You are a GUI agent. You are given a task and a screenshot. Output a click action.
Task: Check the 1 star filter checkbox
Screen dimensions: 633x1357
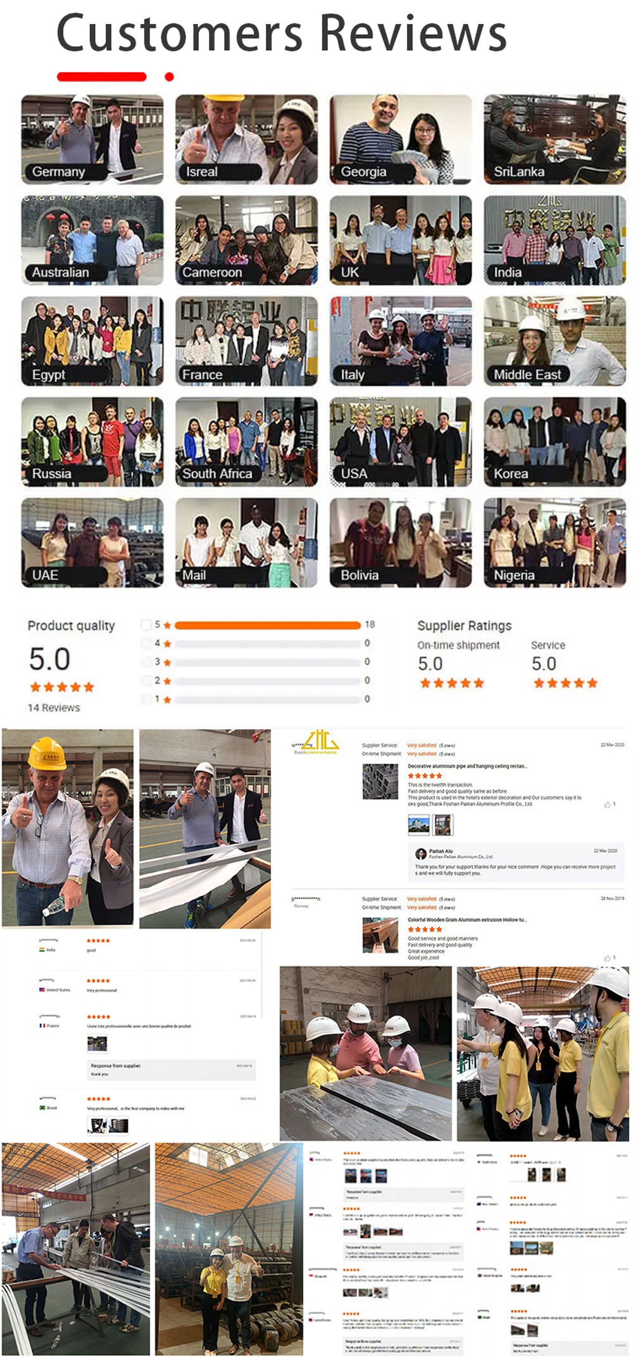(147, 699)
